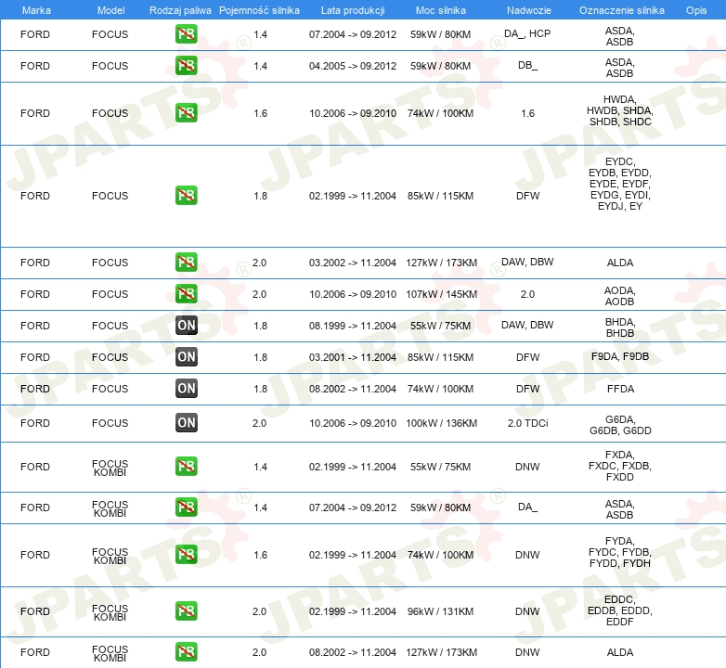Click the Marka column header

tap(36, 10)
